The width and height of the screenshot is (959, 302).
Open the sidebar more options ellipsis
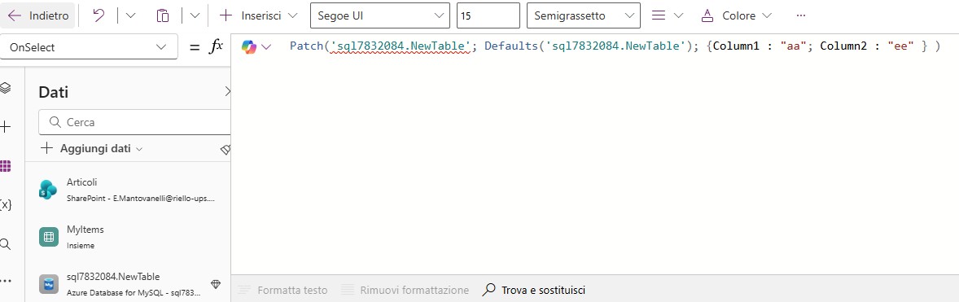(6, 281)
